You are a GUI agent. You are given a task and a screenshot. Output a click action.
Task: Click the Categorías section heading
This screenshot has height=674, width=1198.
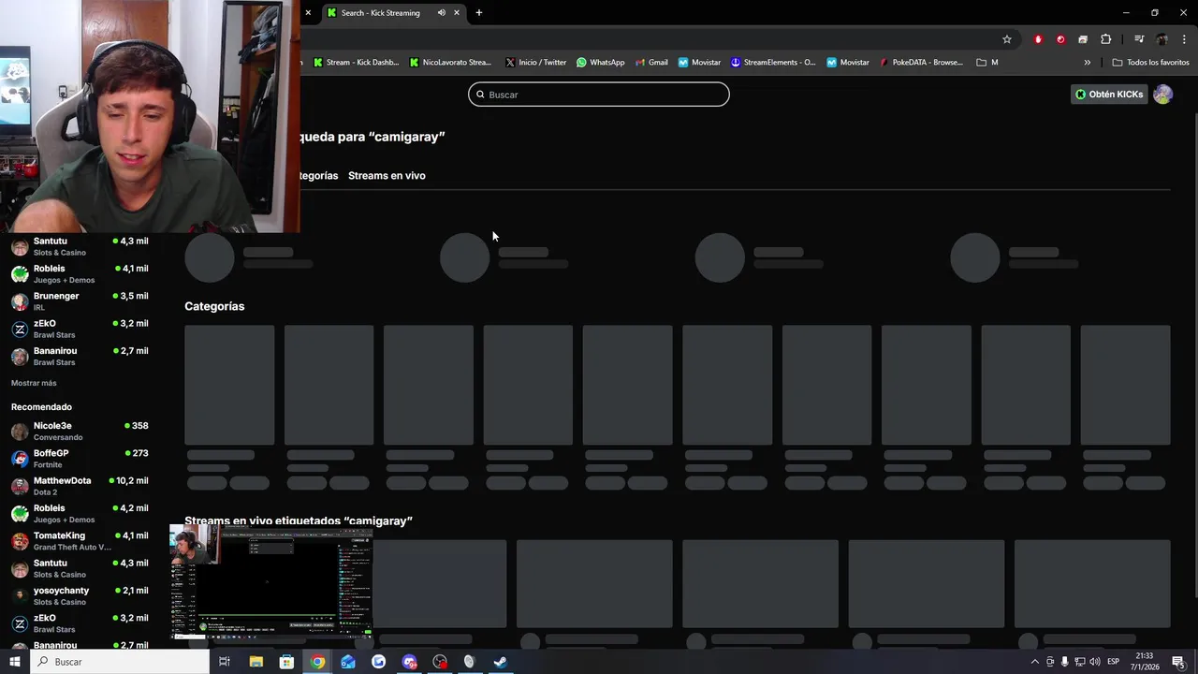tap(214, 306)
